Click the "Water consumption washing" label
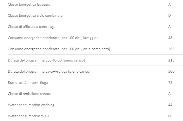183x121 pixels. coord(31,105)
